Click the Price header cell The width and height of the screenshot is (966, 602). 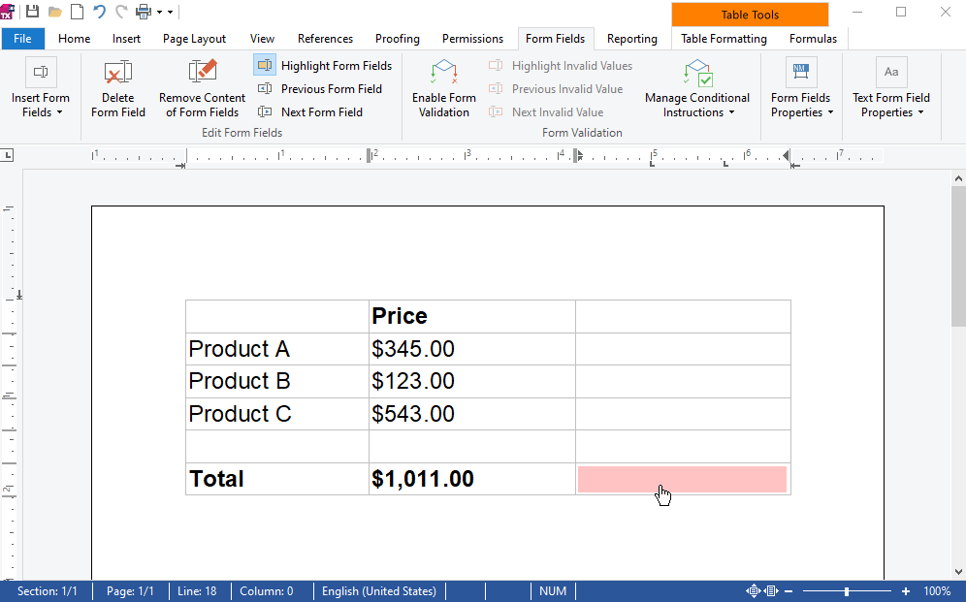472,316
